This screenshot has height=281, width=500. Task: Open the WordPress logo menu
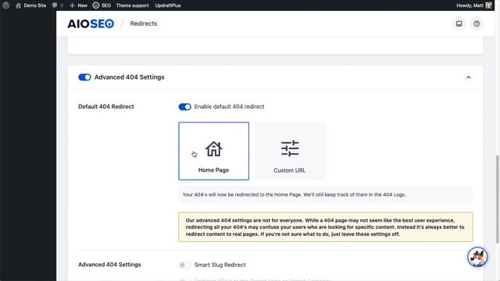(6, 5)
